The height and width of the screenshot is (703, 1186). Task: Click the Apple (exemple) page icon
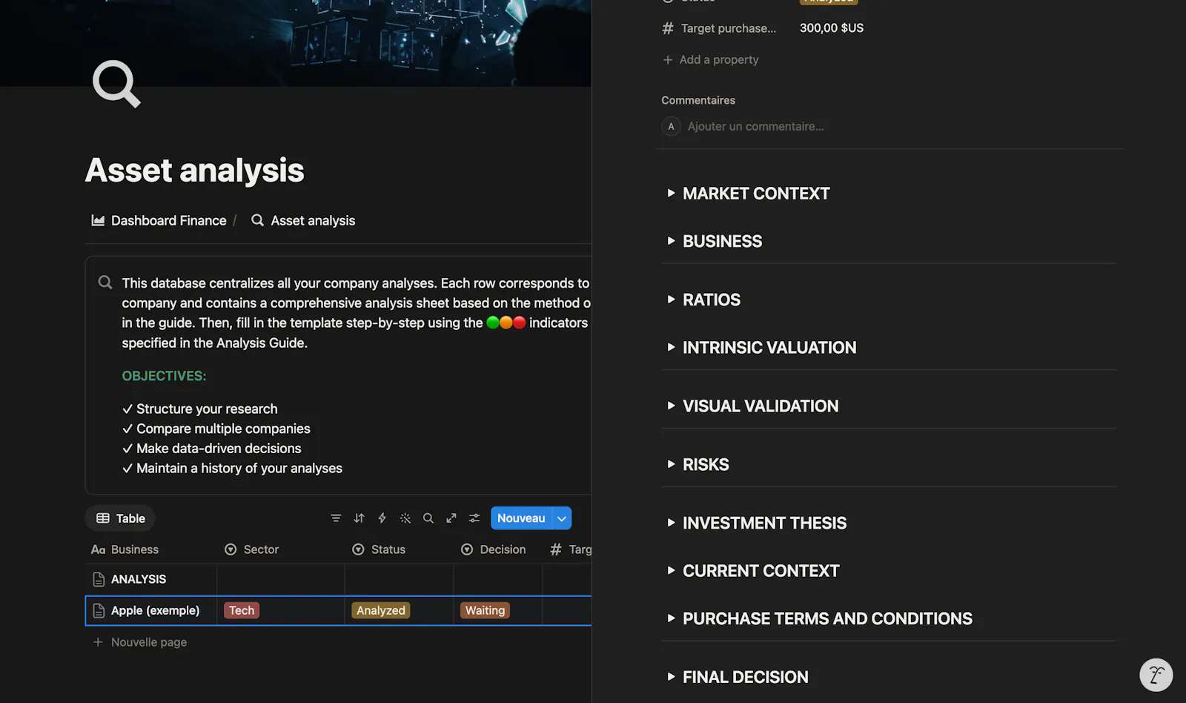[99, 610]
